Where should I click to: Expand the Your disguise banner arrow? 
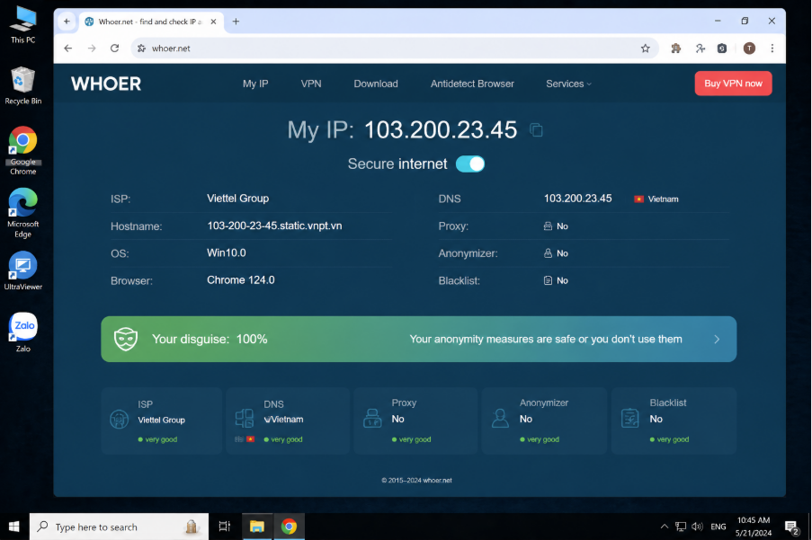coord(717,340)
